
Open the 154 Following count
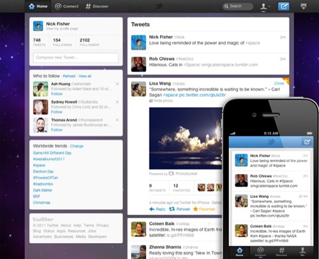pyautogui.click(x=63, y=42)
